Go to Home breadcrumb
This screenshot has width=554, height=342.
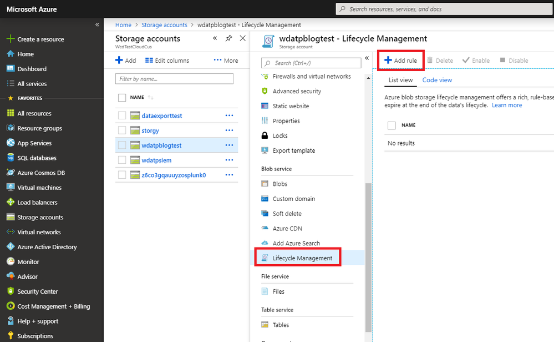[x=123, y=25]
